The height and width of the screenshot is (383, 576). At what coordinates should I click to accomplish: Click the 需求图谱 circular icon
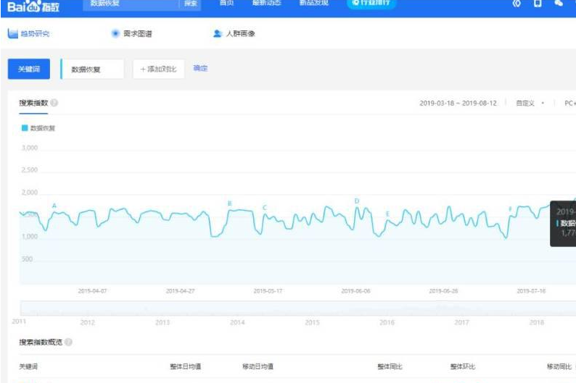(115, 34)
